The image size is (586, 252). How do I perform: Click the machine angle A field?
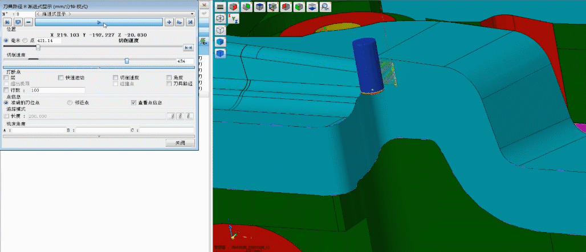pos(39,130)
